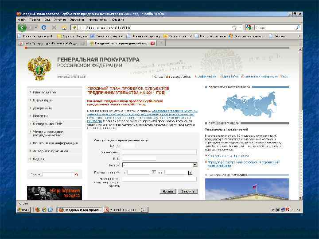Click into the browser address bar

coord(154,27)
